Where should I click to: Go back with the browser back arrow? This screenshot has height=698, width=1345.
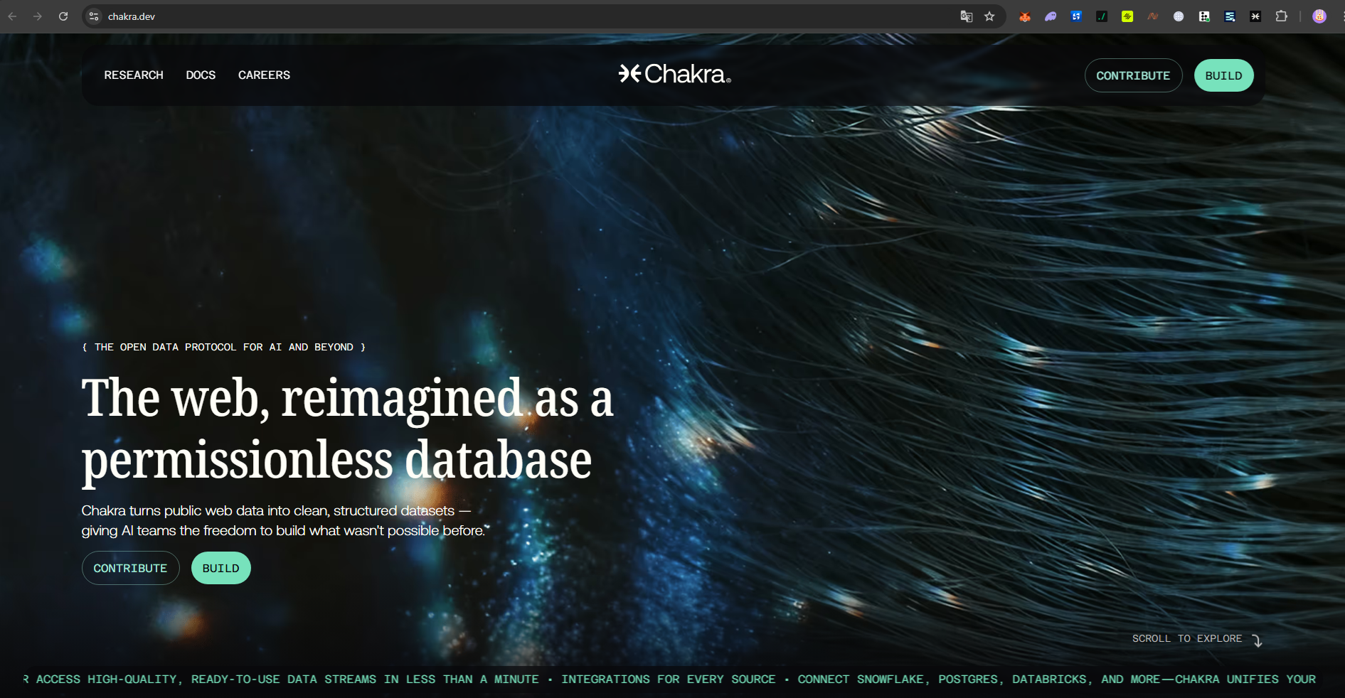point(12,16)
